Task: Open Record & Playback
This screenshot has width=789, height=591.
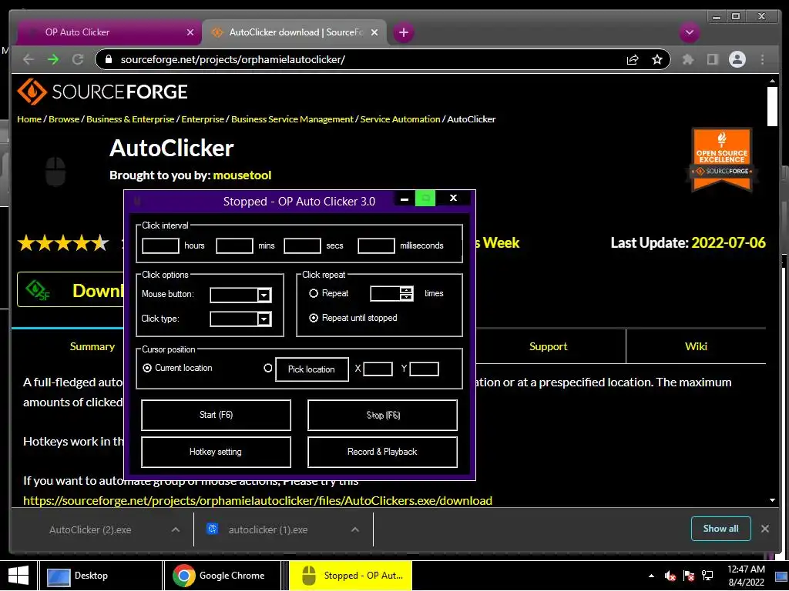Action: pos(382,452)
